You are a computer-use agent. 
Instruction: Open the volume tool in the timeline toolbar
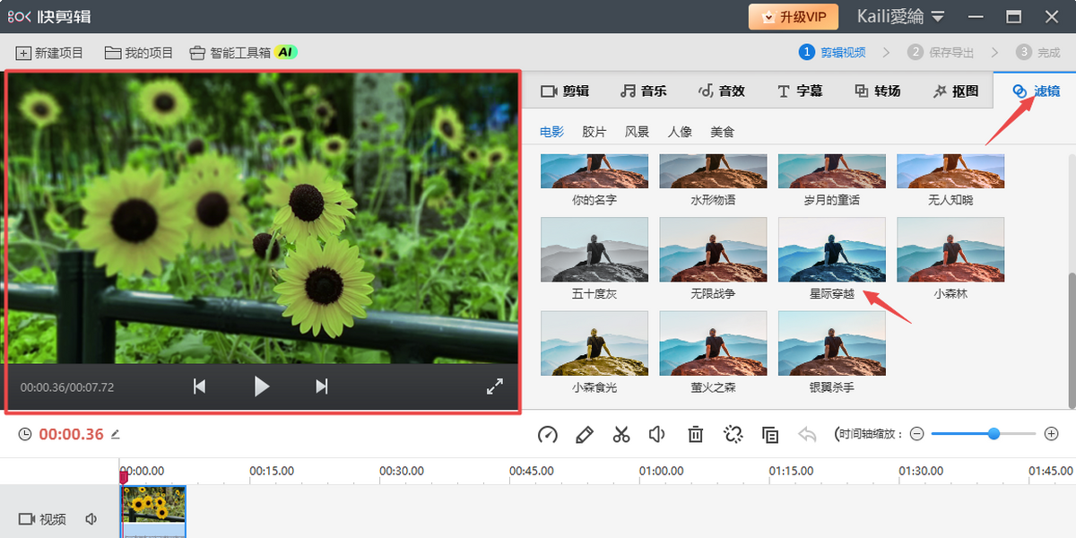click(x=657, y=435)
